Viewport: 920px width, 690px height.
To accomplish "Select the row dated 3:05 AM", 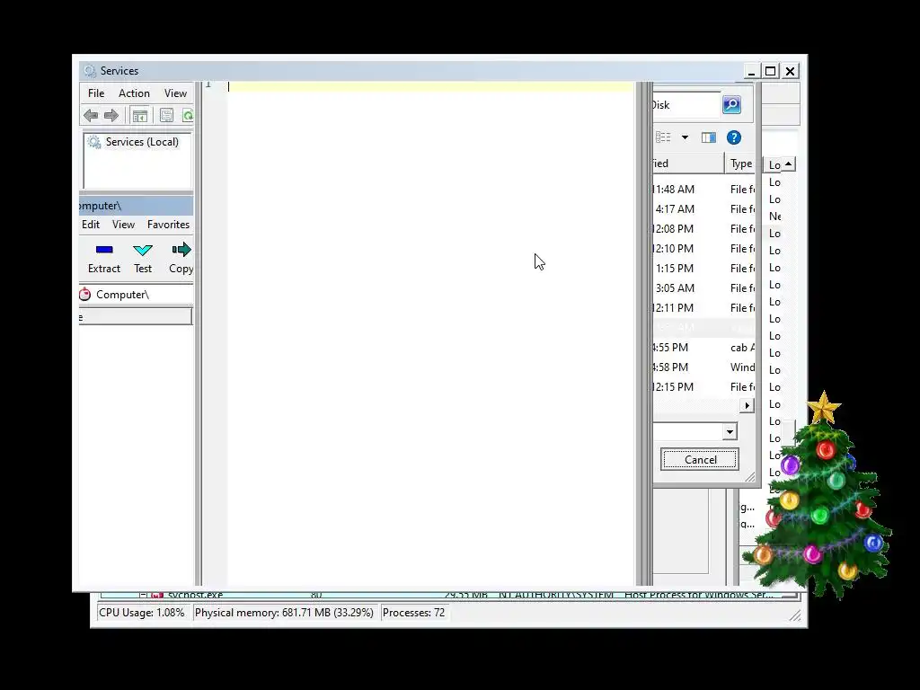I will pyautogui.click(x=704, y=288).
